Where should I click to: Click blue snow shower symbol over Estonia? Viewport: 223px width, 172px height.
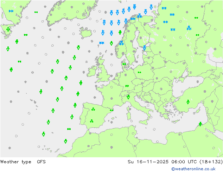(x=145, y=48)
